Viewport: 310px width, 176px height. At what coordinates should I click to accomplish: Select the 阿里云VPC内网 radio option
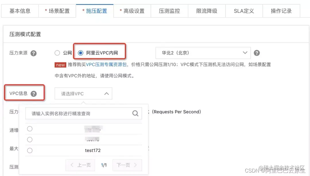click(80, 53)
